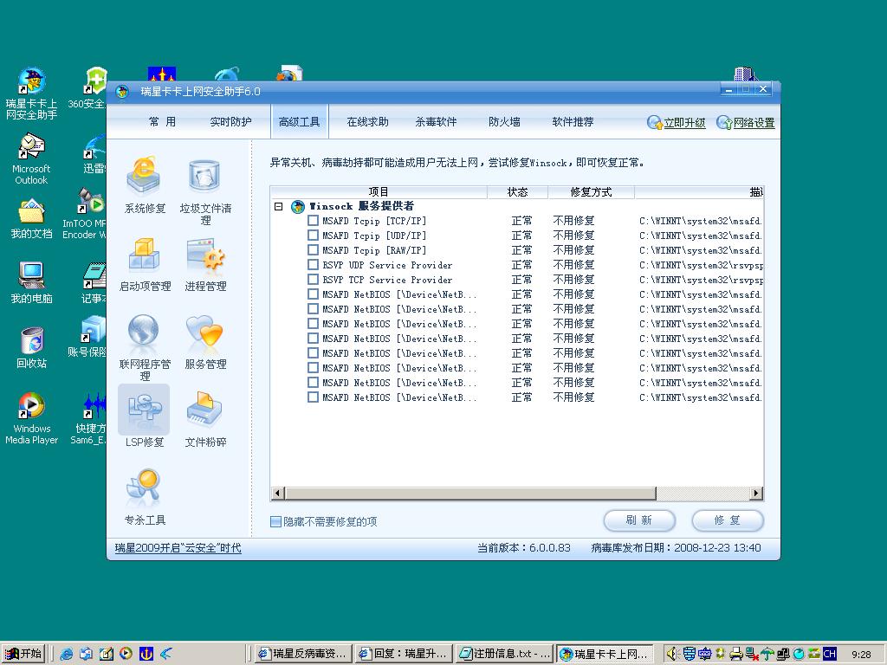
Task: Check MSAFD Tcpip [UDP/IP] entry
Action: 313,236
